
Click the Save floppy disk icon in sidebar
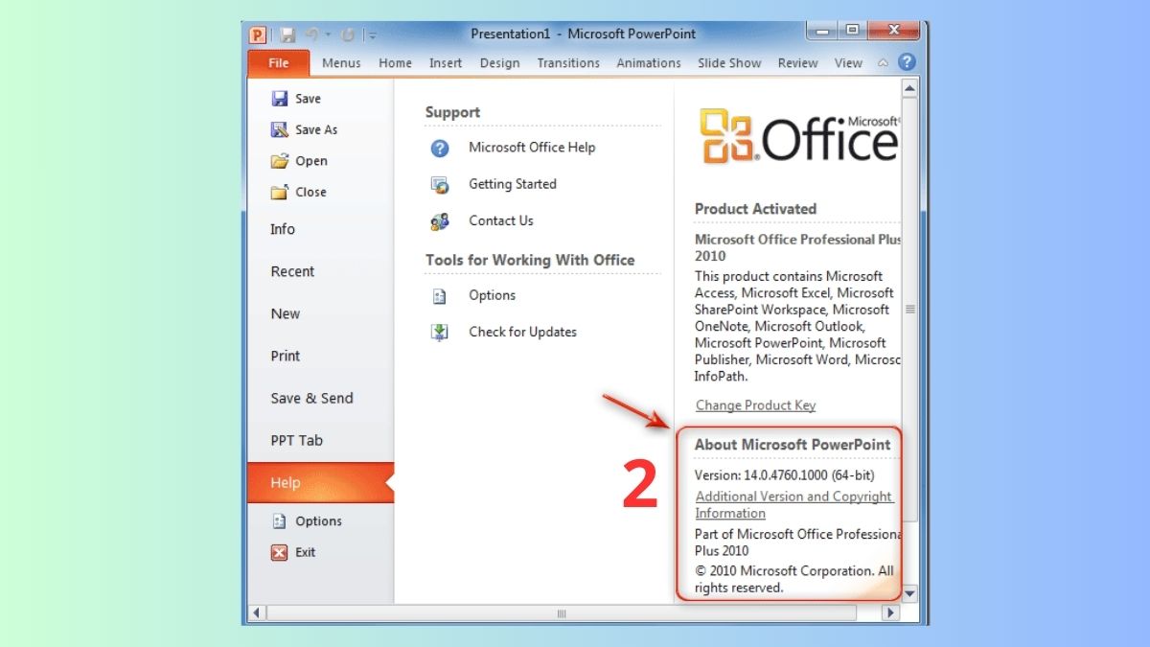coord(280,99)
